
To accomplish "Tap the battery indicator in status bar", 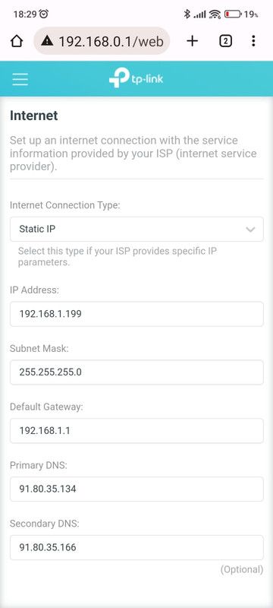I will click(x=233, y=14).
